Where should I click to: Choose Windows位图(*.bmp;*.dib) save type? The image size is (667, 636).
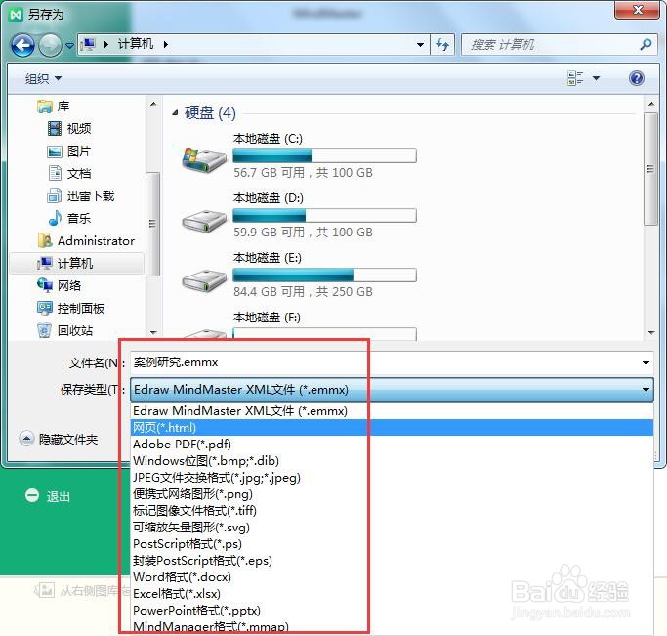click(x=392, y=461)
